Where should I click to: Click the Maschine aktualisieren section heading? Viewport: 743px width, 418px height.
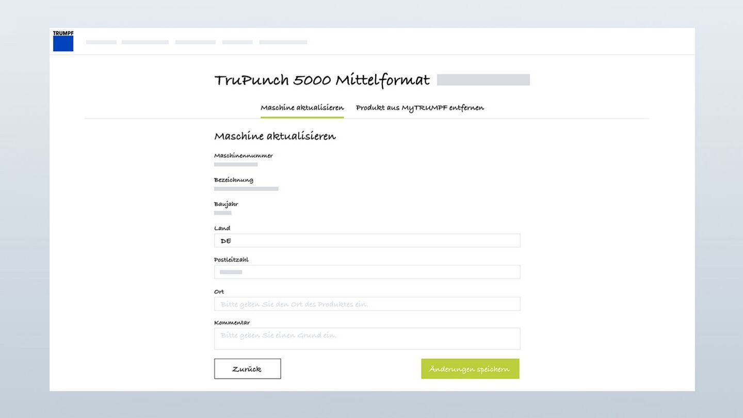coord(275,136)
